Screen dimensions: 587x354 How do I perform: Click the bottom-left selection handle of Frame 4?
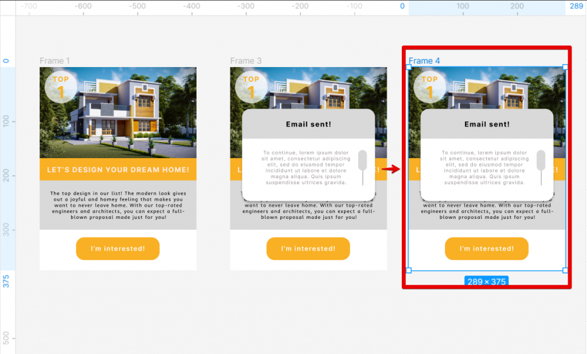[409, 270]
